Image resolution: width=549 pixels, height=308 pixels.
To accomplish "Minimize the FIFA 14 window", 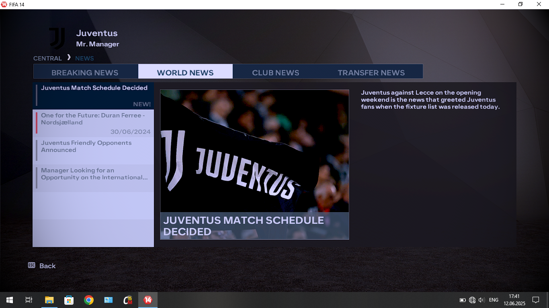I will click(x=502, y=4).
